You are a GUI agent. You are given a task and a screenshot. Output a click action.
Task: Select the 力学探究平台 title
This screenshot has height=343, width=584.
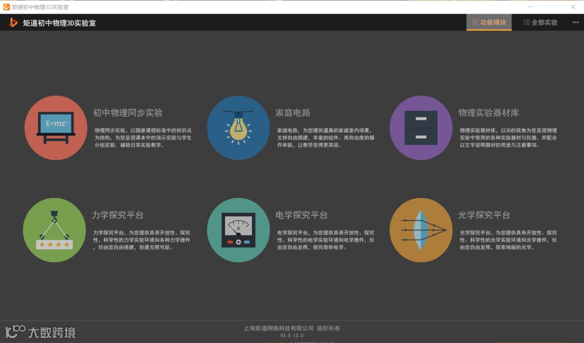pos(118,215)
